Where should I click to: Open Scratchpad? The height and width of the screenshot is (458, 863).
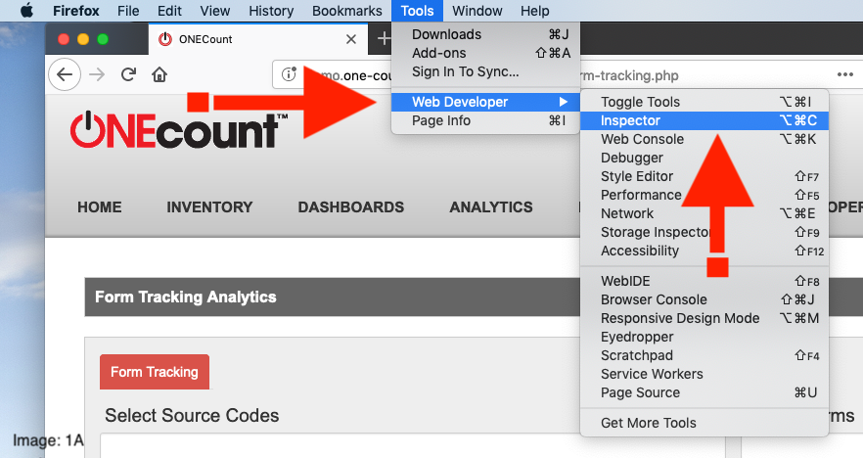[x=704, y=355]
